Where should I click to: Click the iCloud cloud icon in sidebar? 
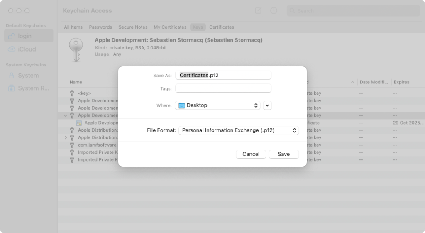(11, 49)
